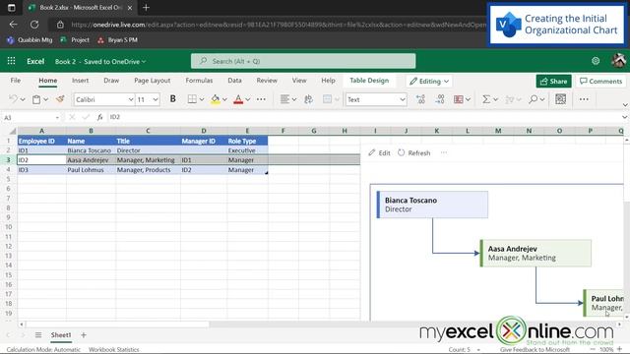This screenshot has height=354, width=630.
Task: Select the Aasa Andrejev chart box
Action: coord(535,254)
